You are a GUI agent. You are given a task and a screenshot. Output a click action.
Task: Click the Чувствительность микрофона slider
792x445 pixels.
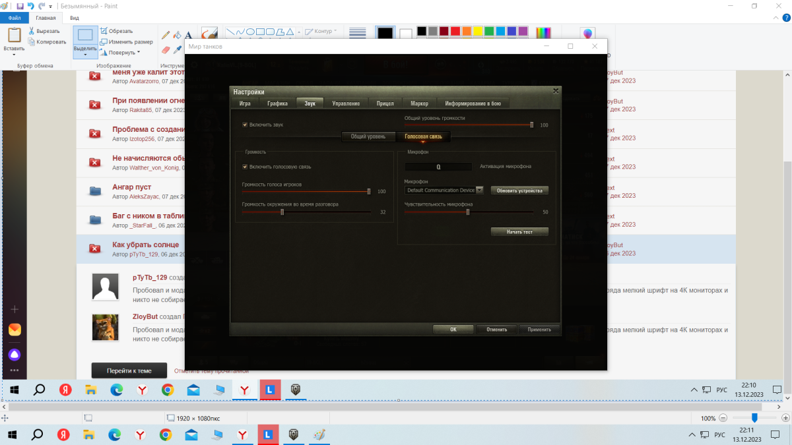click(469, 212)
